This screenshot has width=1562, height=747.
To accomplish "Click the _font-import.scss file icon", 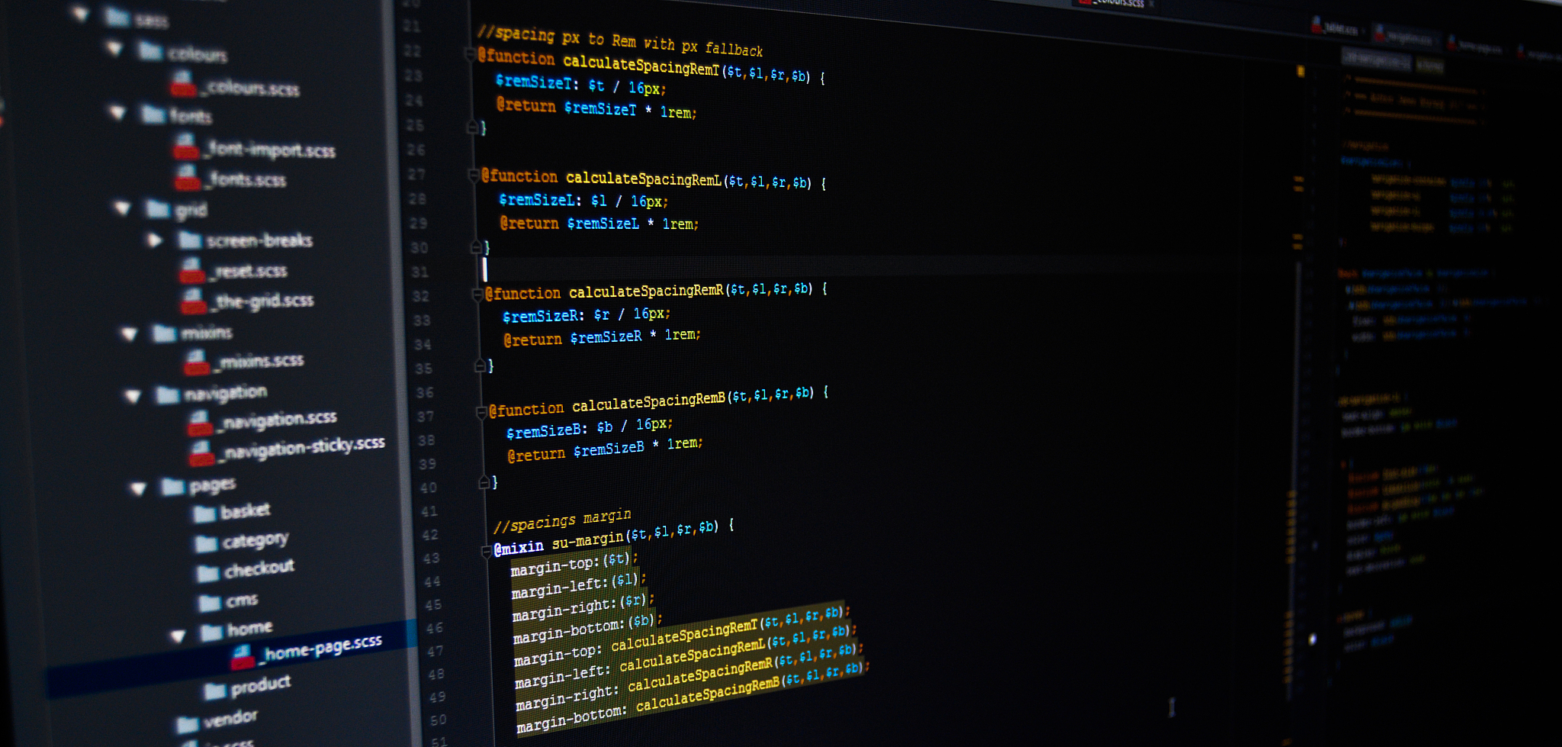I will pos(186,146).
